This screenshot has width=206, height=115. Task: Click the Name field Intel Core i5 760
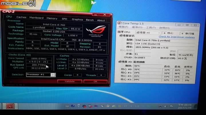(54, 24)
